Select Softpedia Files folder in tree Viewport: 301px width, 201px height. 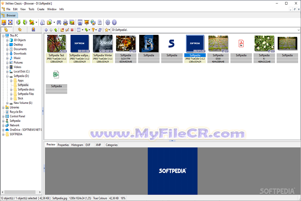pyautogui.click(x=26, y=94)
